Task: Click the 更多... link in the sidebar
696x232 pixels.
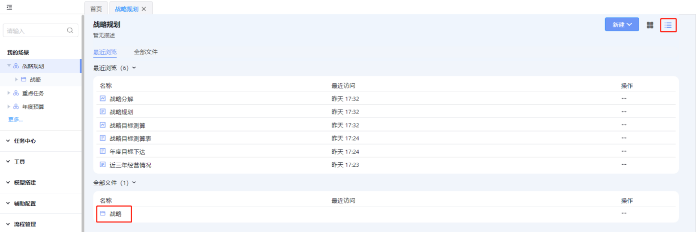Action: 15,120
